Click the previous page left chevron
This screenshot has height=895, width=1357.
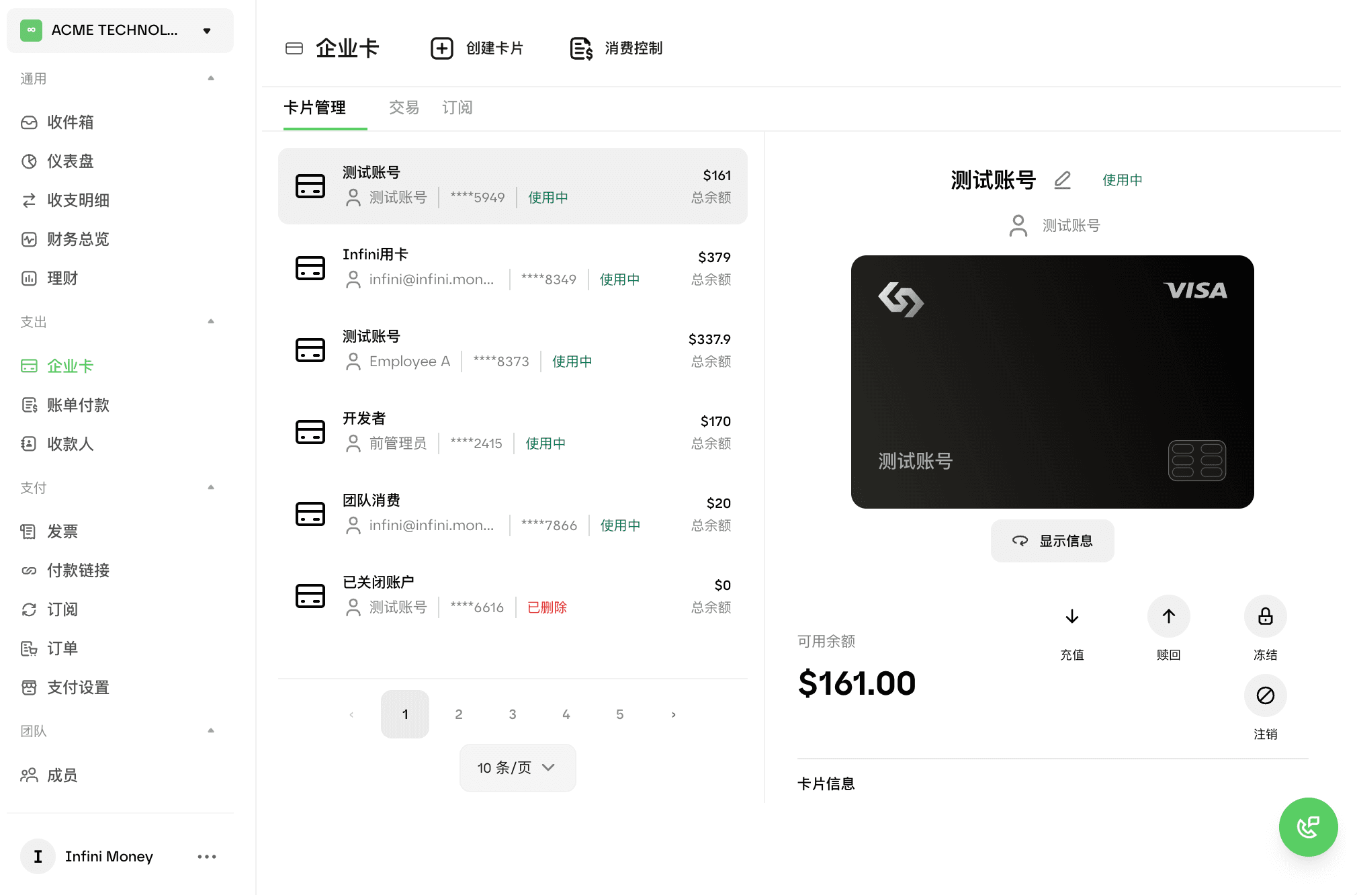tap(351, 714)
